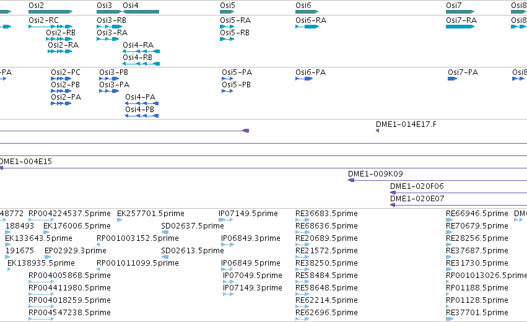The width and height of the screenshot is (527, 322).
Task: Select the Osi6 gene bar
Action: (307, 12)
